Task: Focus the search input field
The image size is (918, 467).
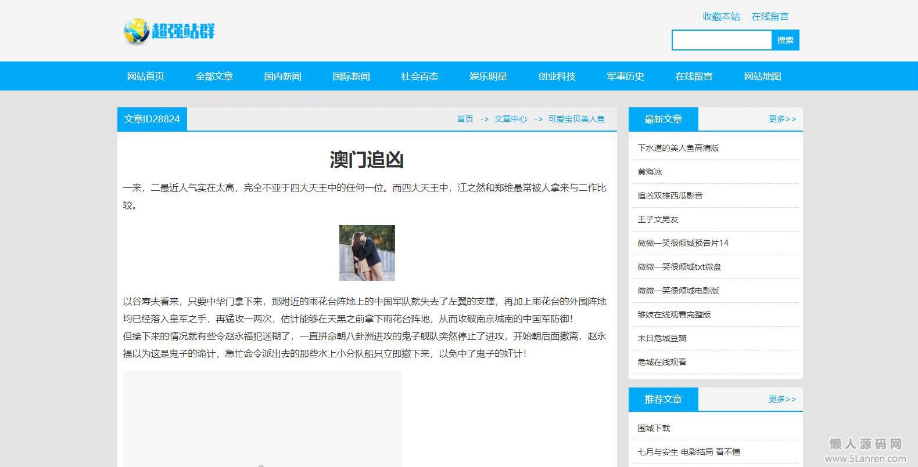Action: pyautogui.click(x=722, y=40)
